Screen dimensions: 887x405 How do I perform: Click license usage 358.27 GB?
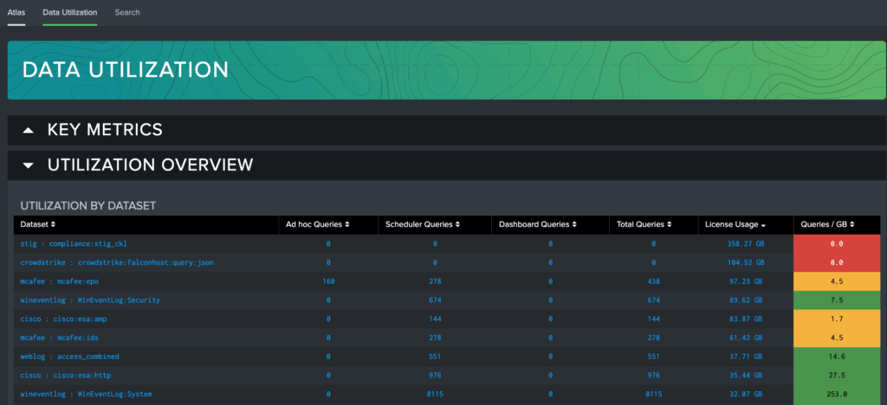(746, 244)
